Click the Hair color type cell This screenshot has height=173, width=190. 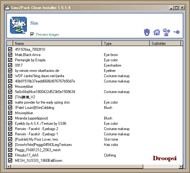111,145
